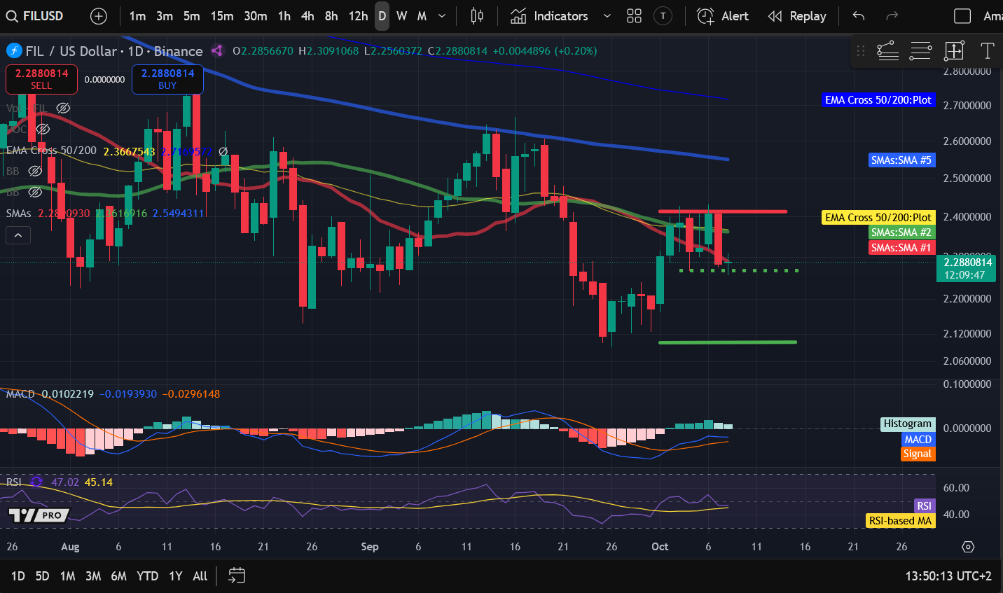Start Bar Replay mode

(797, 16)
